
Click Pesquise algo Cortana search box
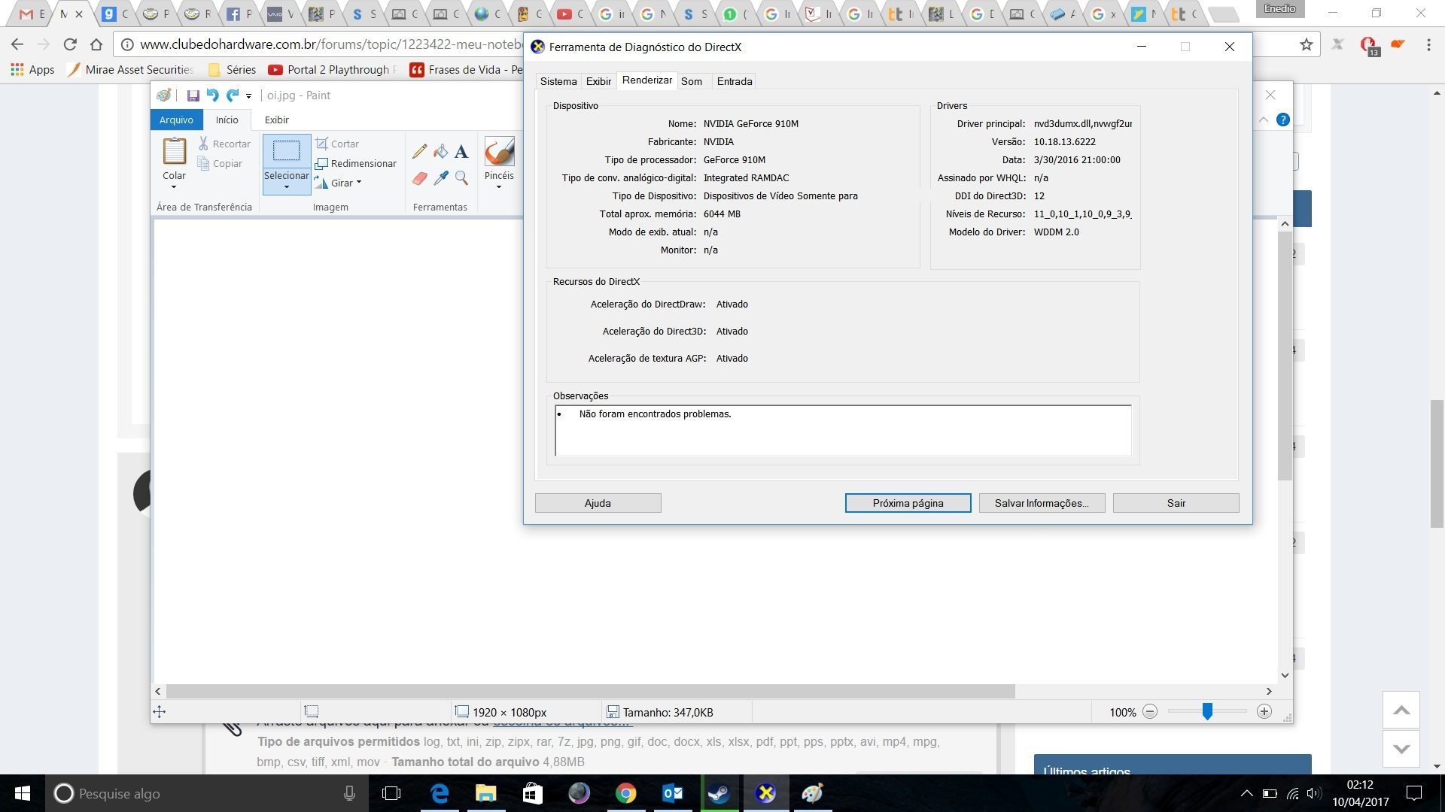coord(207,793)
